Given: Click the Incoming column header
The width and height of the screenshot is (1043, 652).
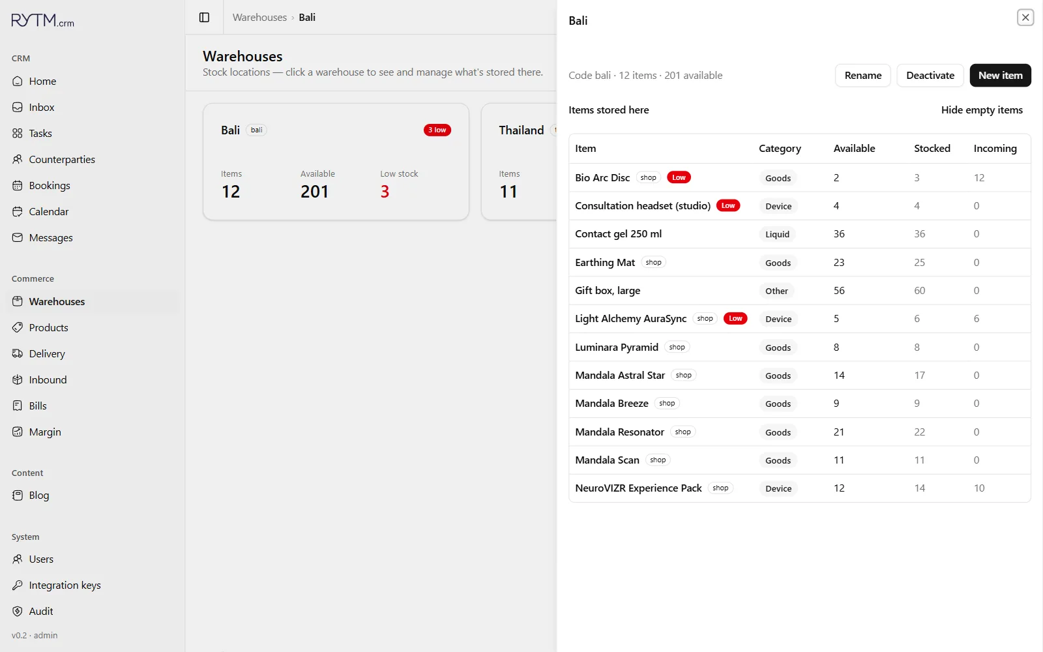Looking at the screenshot, I should point(995,149).
